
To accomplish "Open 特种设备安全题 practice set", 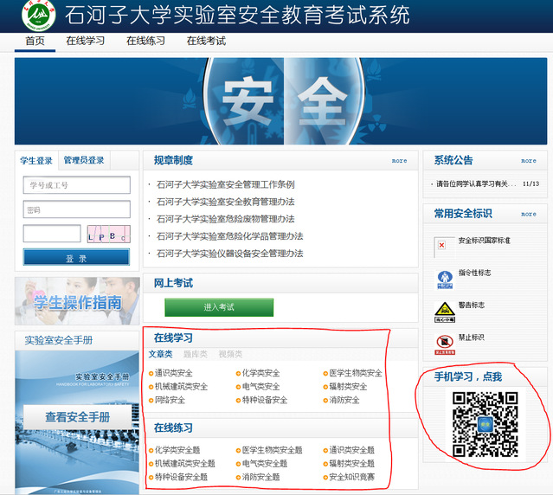I will point(181,478).
